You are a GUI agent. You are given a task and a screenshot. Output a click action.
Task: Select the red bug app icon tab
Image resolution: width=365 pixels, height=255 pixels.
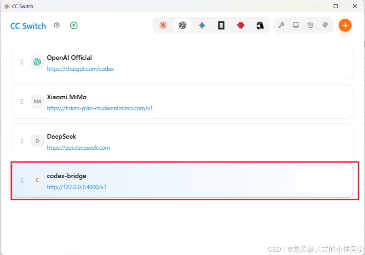(x=241, y=25)
